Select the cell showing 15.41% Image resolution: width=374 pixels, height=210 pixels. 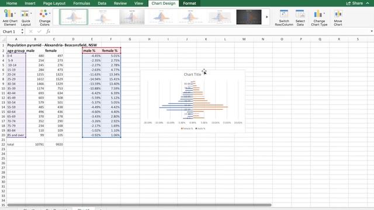(111, 79)
